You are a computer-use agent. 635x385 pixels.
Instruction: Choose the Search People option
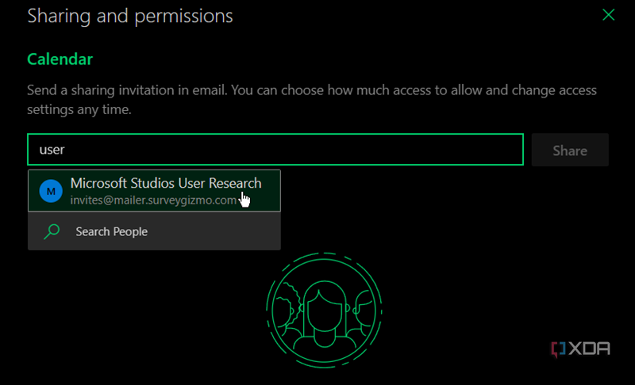(x=154, y=231)
